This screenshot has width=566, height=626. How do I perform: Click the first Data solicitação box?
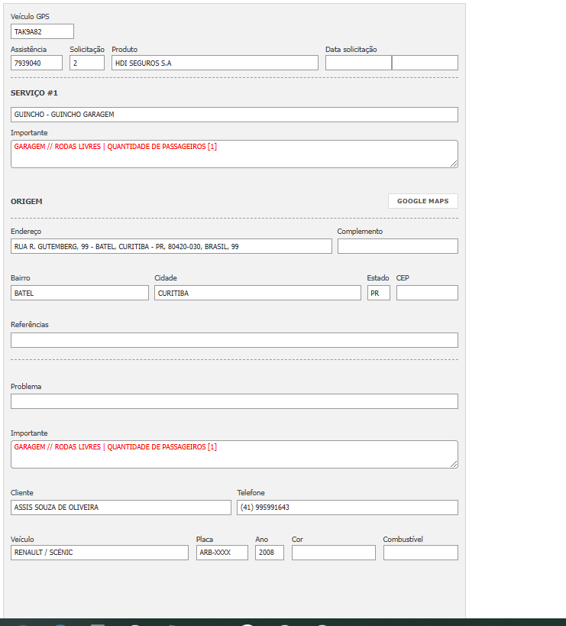click(358, 63)
